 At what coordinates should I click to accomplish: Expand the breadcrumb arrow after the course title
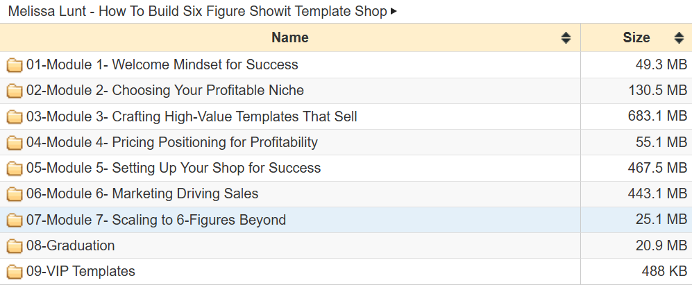pos(394,11)
